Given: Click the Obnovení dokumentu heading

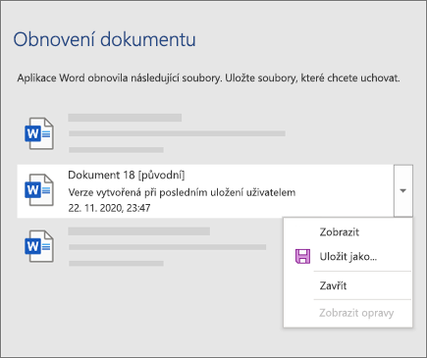Looking at the screenshot, I should coord(105,39).
